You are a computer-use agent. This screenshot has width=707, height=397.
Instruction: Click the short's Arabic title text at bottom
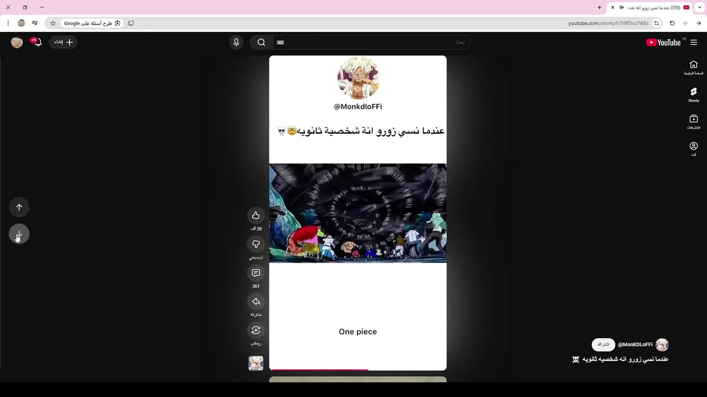(620, 359)
